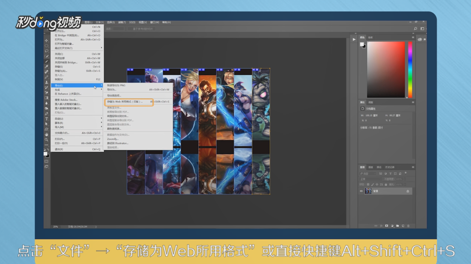Select the Gradient tool
This screenshot has height=264, width=471.
click(47, 98)
